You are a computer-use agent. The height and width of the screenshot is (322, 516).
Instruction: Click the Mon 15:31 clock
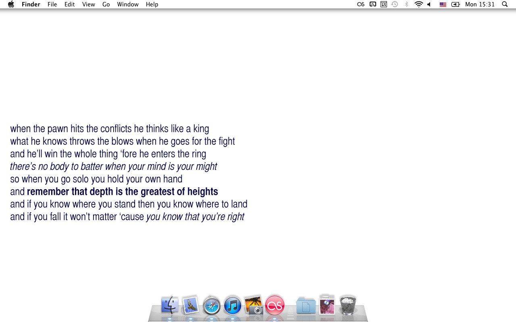coord(480,4)
